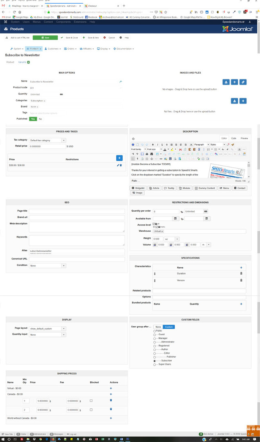Open the Products dropdown menu
The image size is (260, 442).
click(34, 49)
